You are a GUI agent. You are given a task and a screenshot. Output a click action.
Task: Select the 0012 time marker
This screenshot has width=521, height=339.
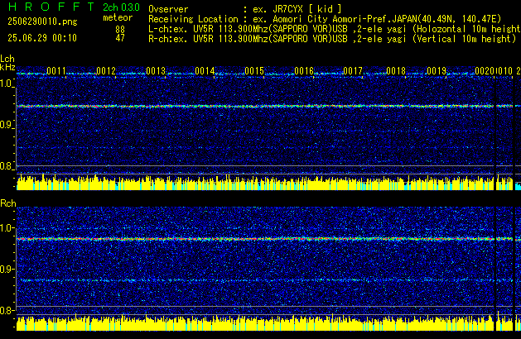(106, 71)
